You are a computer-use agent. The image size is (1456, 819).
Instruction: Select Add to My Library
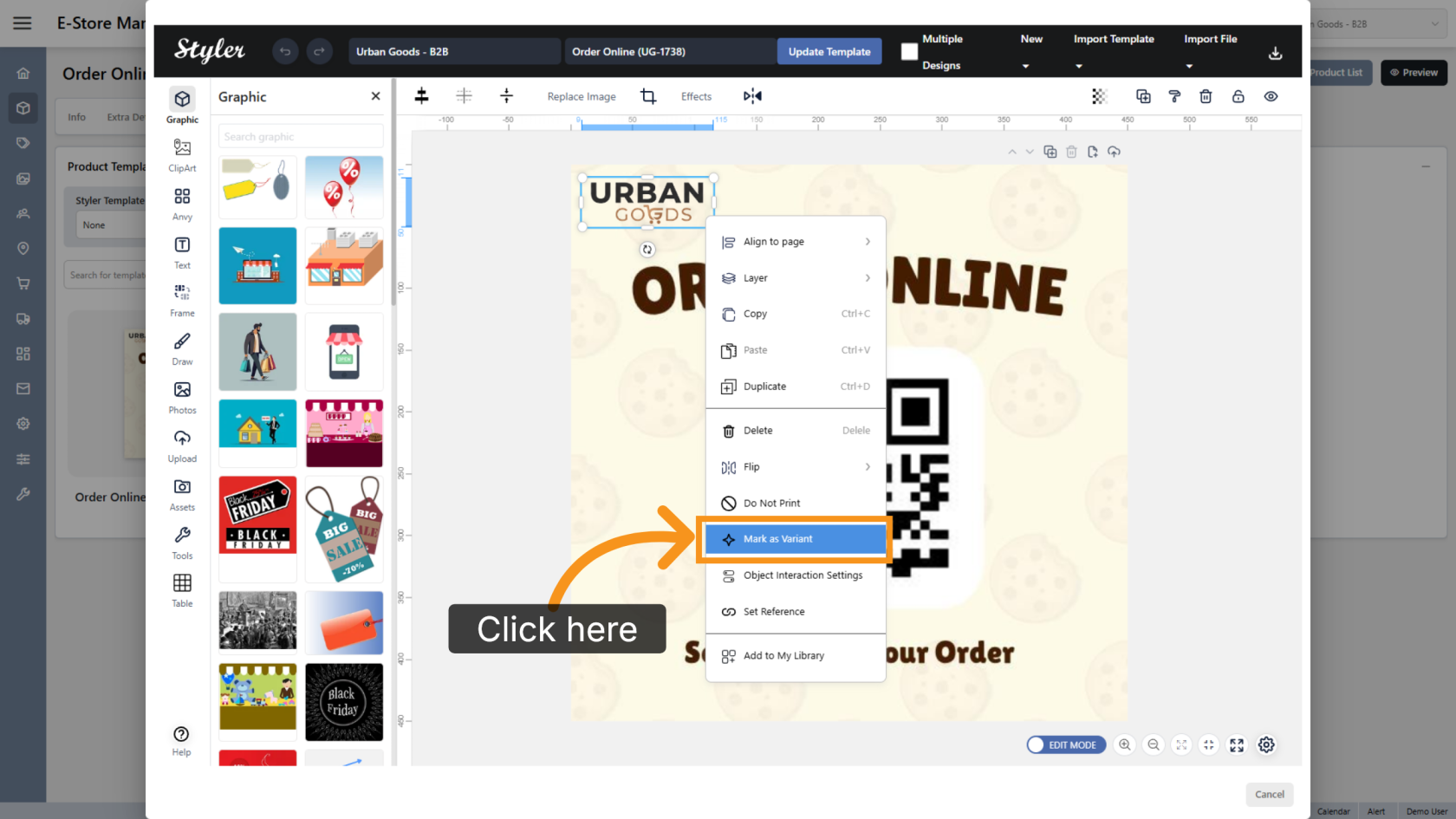coord(796,656)
